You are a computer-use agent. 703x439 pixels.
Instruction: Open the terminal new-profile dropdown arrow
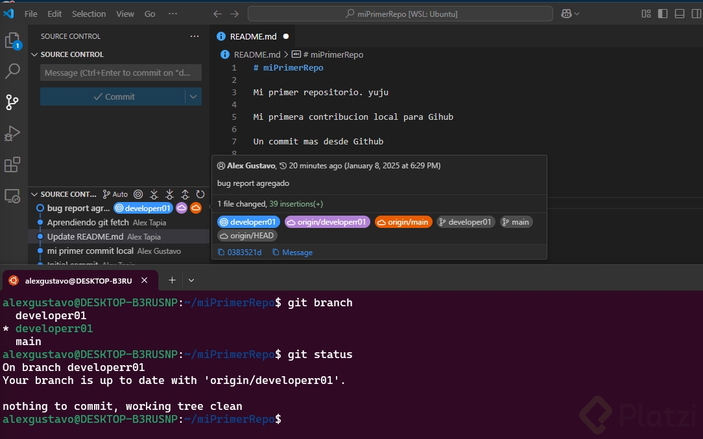(x=191, y=280)
